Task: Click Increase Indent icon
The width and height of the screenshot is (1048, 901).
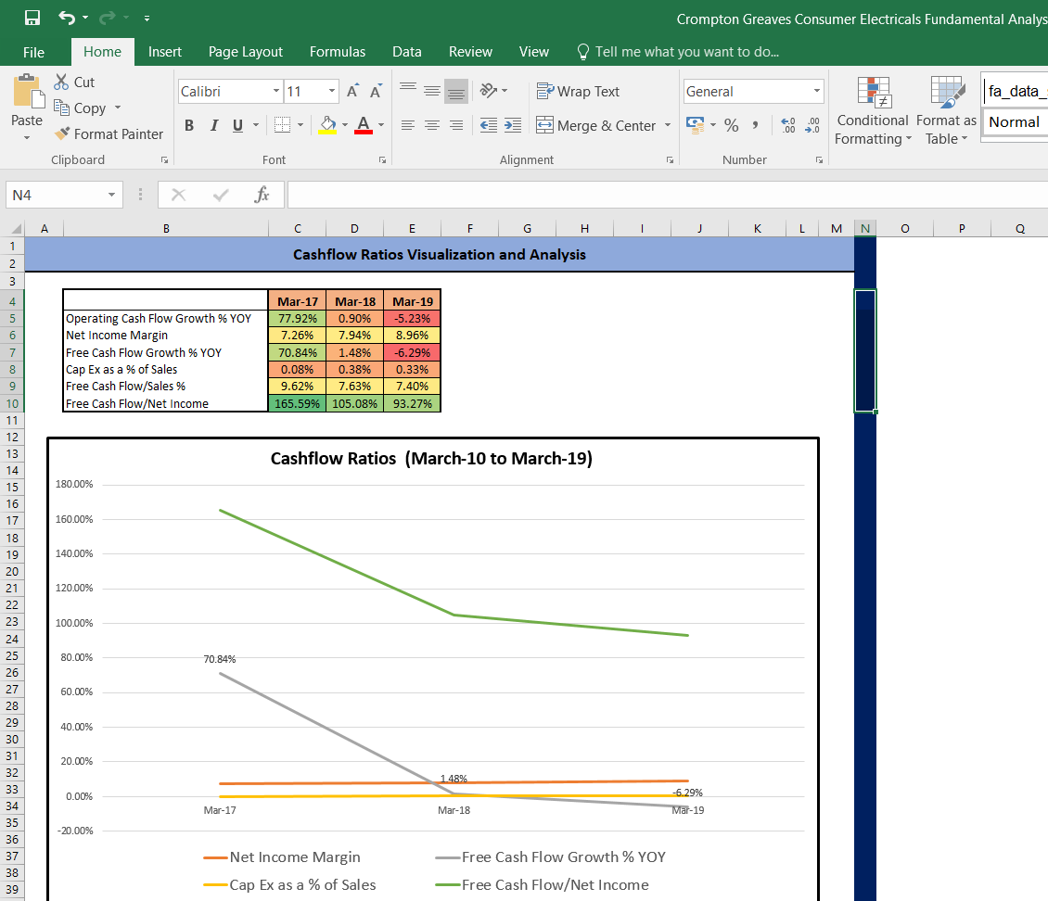Action: 513,125
